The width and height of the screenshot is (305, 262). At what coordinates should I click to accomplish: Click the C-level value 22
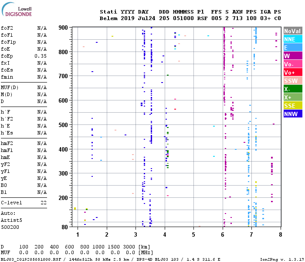click(x=44, y=203)
